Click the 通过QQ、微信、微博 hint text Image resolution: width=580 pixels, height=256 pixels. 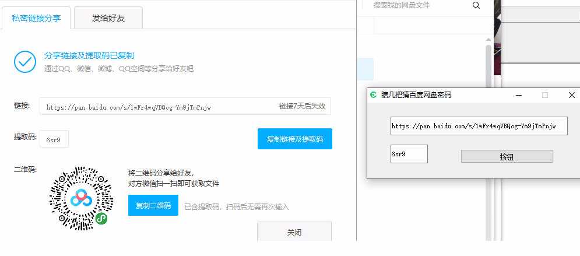[x=118, y=69]
